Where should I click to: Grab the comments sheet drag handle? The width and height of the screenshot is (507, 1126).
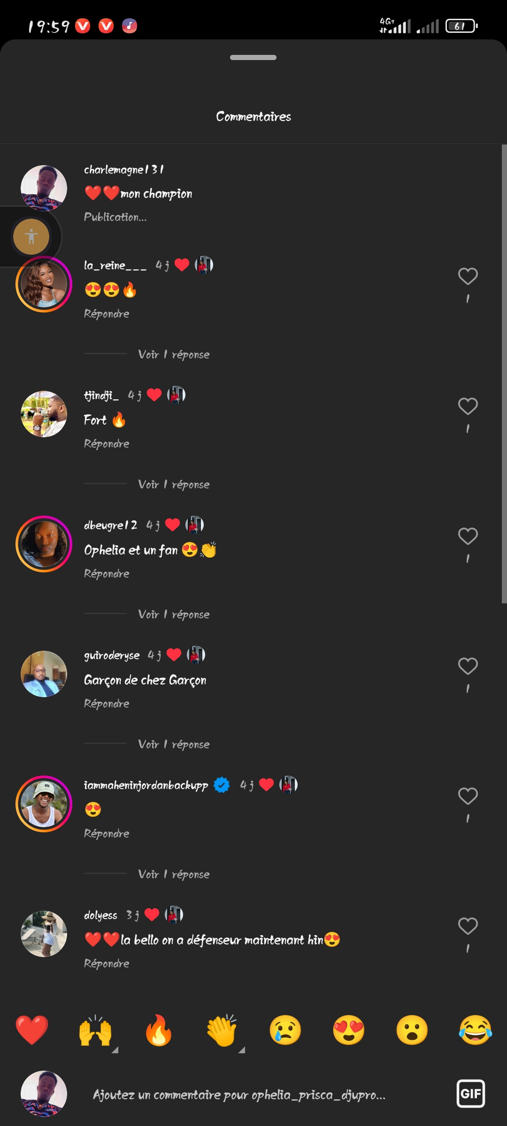coord(253,57)
